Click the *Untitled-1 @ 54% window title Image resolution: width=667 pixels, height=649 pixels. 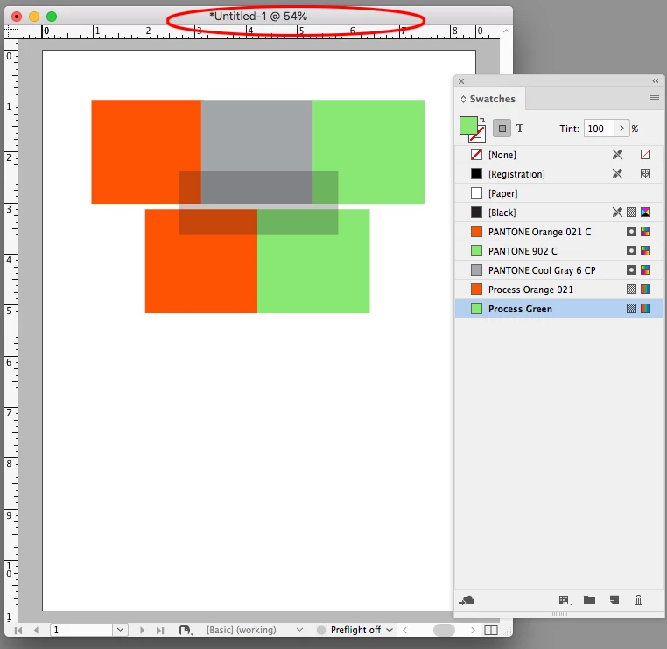click(258, 16)
